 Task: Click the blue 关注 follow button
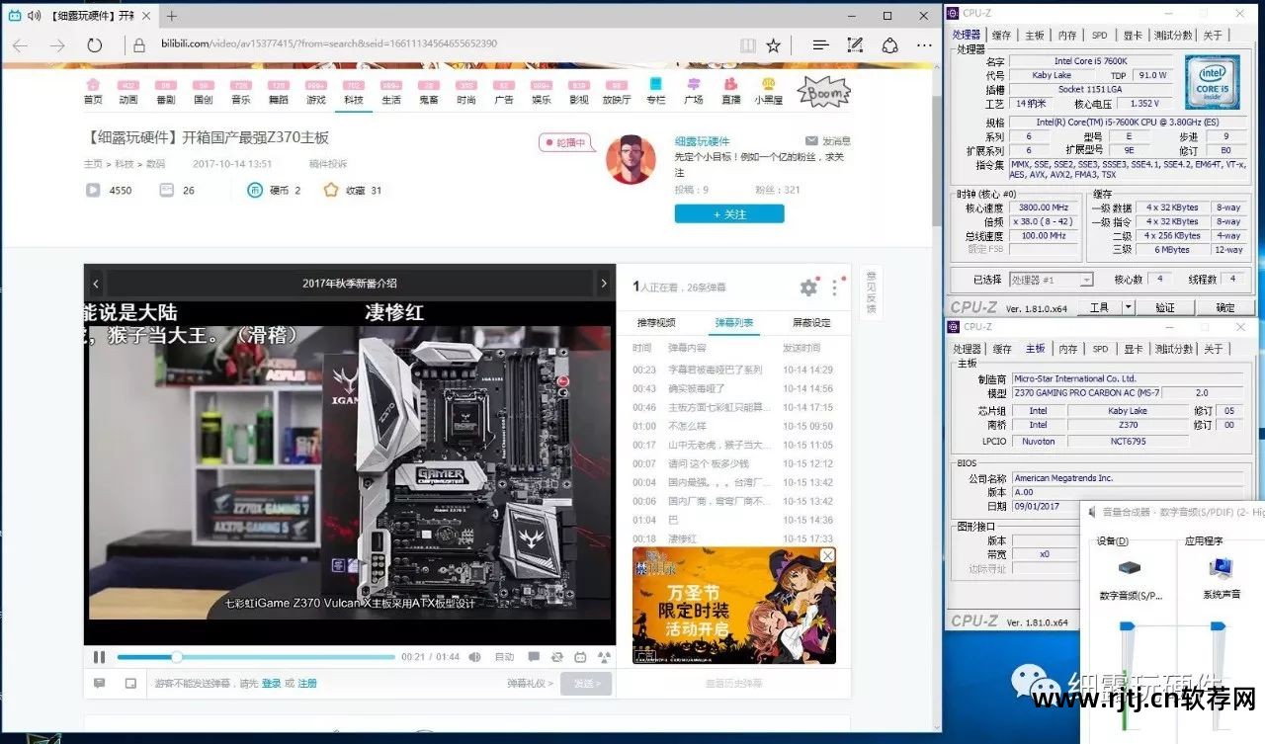(x=729, y=214)
